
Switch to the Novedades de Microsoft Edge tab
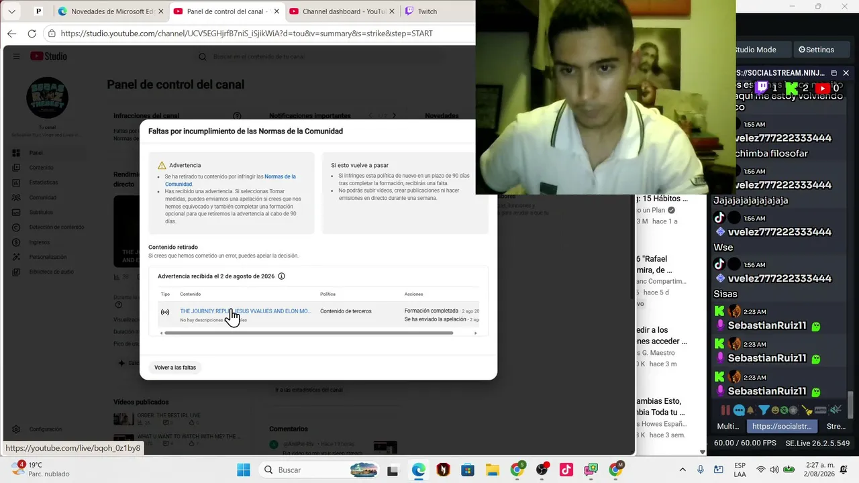pyautogui.click(x=111, y=11)
